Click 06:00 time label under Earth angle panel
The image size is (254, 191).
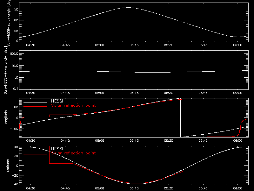(x=237, y=45)
